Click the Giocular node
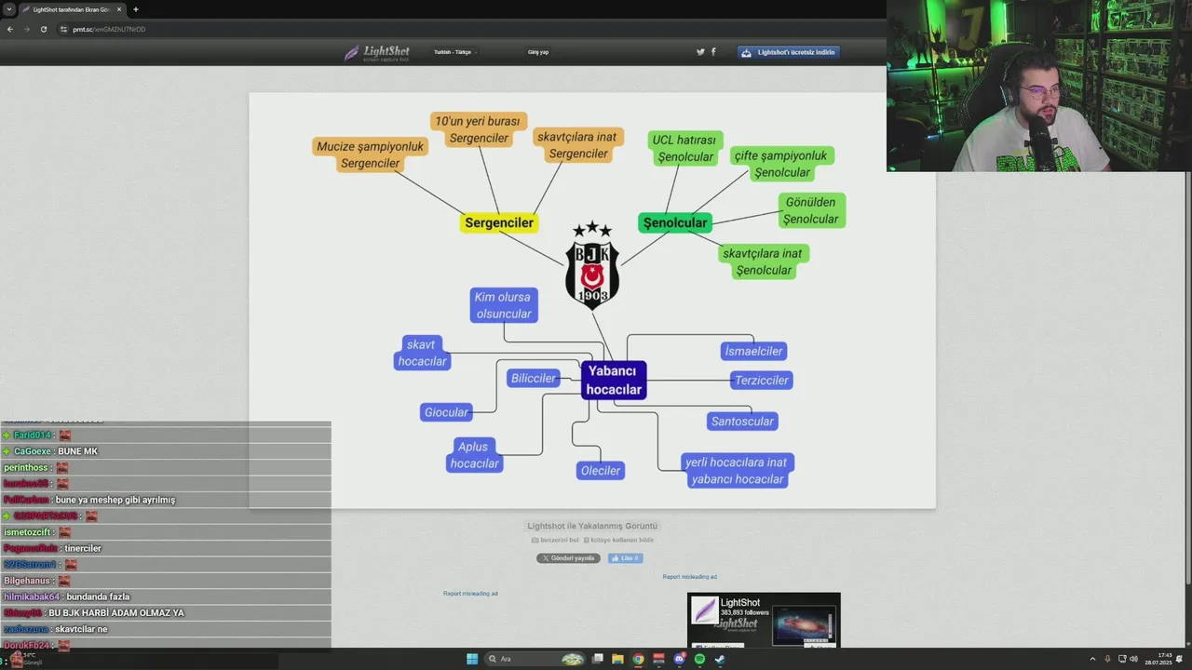The image size is (1192, 670). point(446,412)
